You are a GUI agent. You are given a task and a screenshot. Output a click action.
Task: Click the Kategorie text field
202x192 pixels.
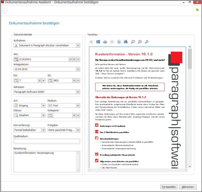point(62,115)
